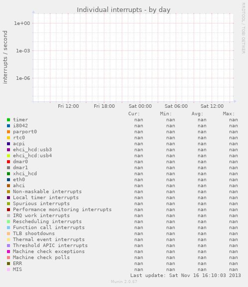Click the RRDTOOL / TOBI OETIKER watermark

(x=243, y=28)
